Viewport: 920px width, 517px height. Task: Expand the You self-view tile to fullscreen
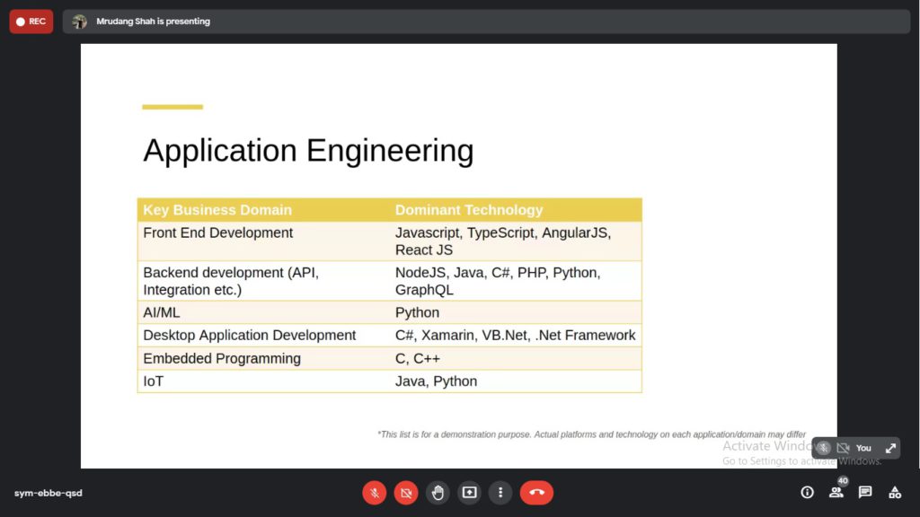coord(889,447)
